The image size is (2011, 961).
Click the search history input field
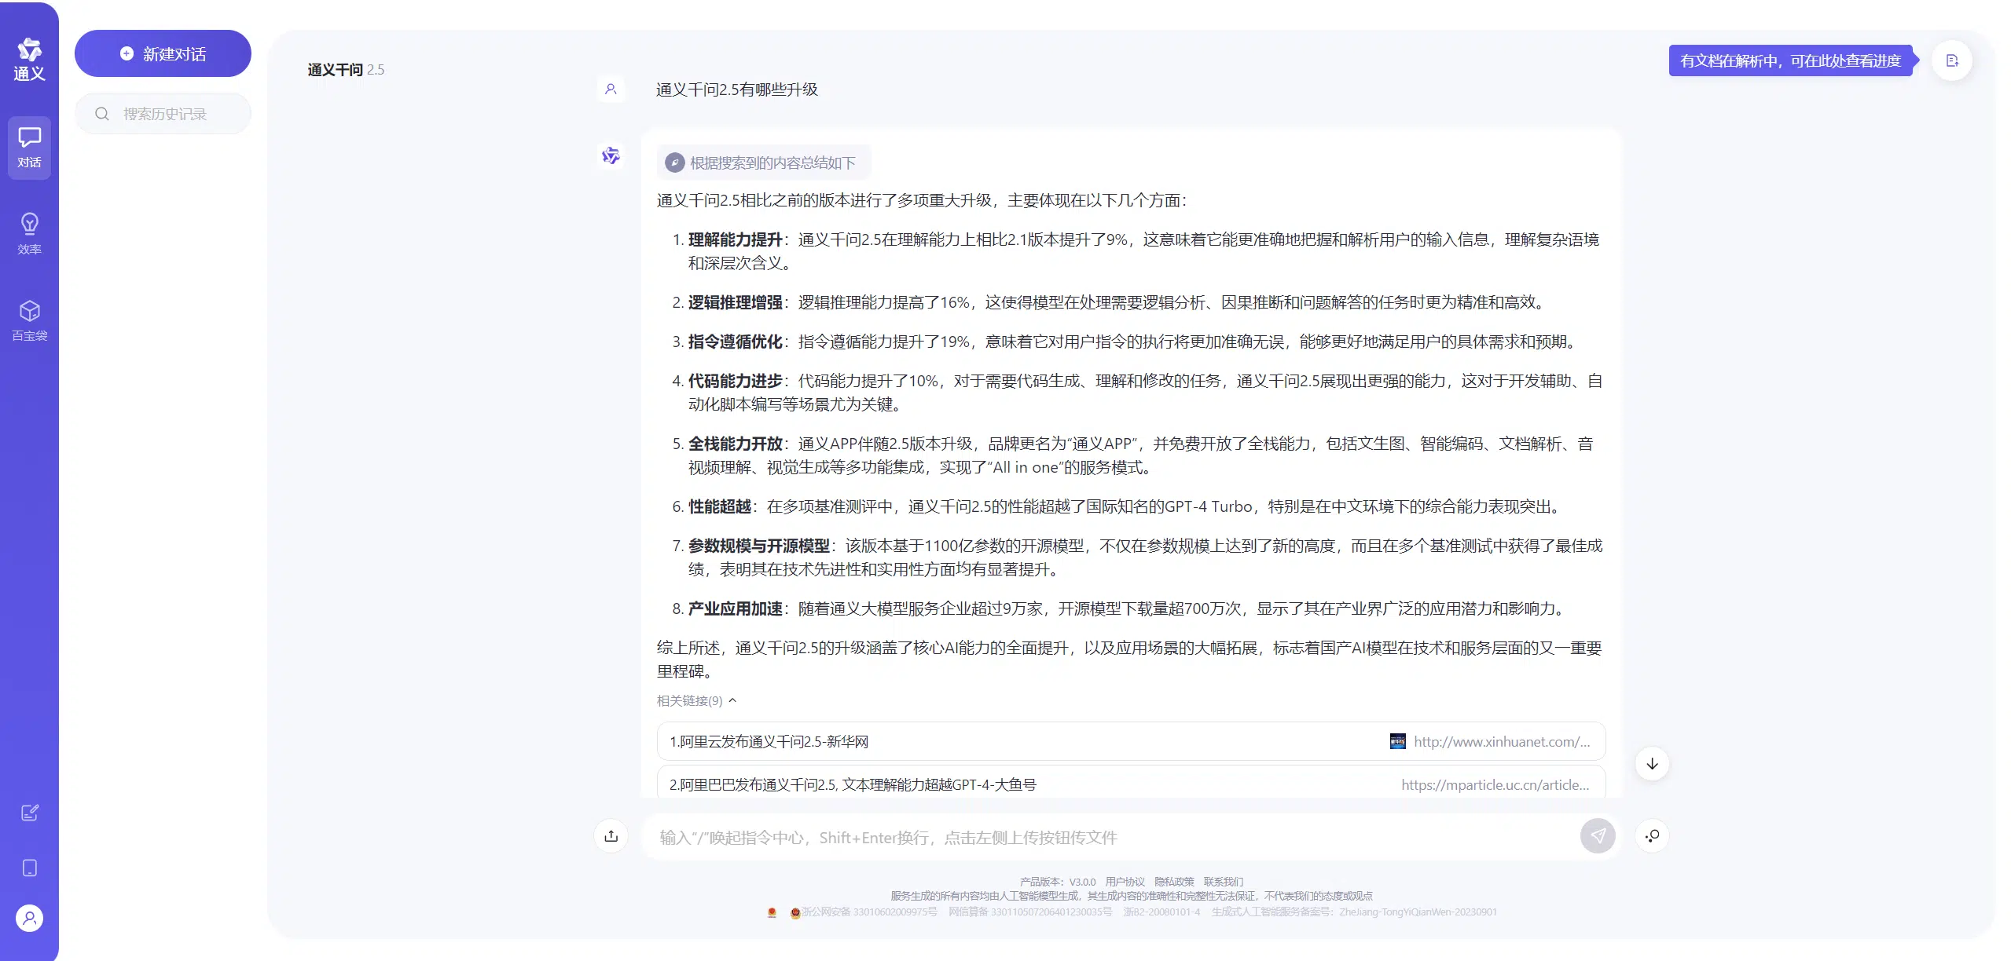[x=163, y=114]
